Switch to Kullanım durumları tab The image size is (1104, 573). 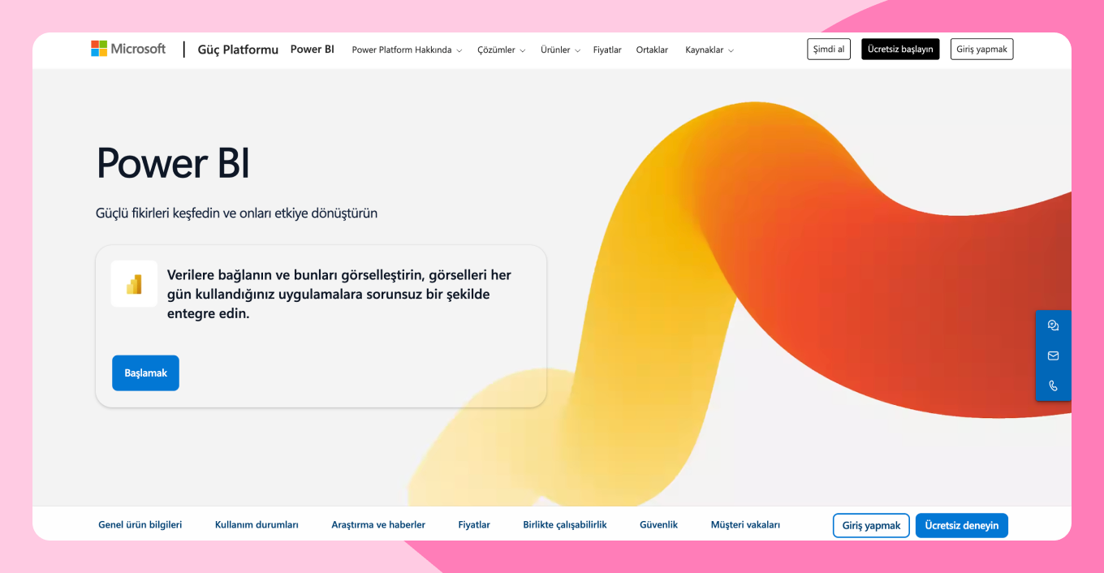pos(257,525)
